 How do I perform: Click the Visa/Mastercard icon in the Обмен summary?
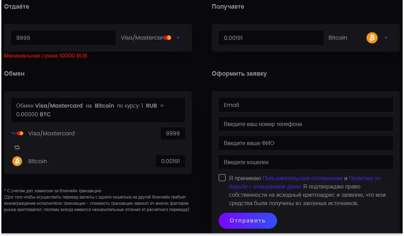17,134
